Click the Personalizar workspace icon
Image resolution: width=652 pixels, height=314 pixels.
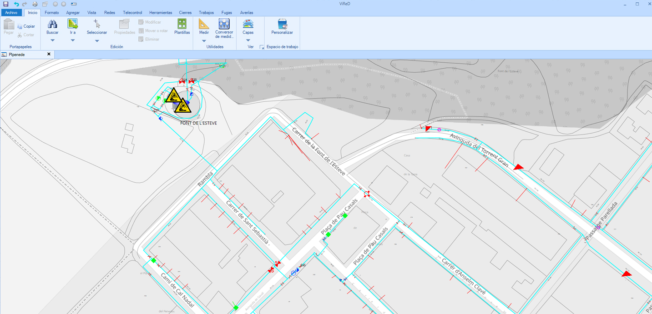point(282,24)
